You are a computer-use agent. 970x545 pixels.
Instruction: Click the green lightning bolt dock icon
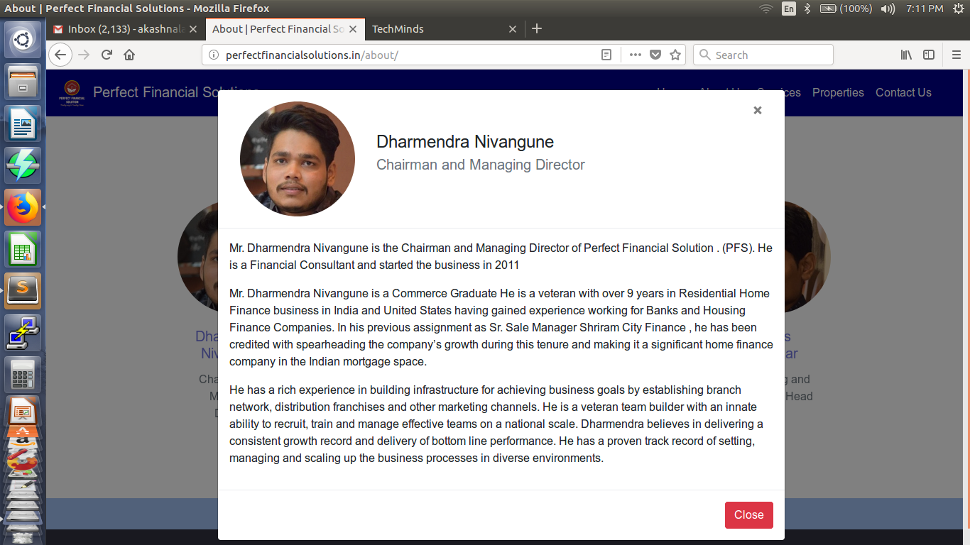[23, 165]
